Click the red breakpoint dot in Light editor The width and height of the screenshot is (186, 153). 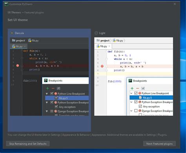tap(102, 66)
